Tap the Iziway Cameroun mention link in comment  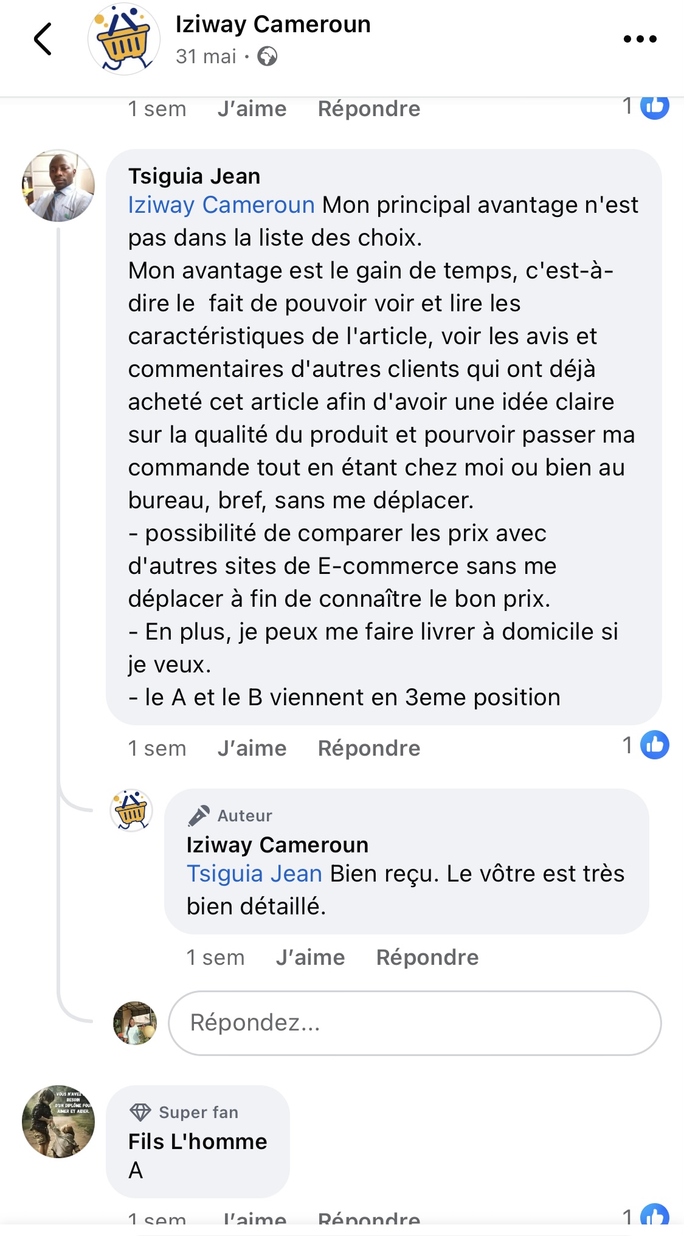pyautogui.click(x=221, y=205)
